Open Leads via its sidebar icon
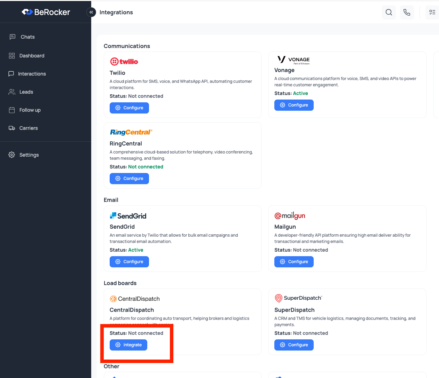This screenshot has width=439, height=378. [x=11, y=92]
